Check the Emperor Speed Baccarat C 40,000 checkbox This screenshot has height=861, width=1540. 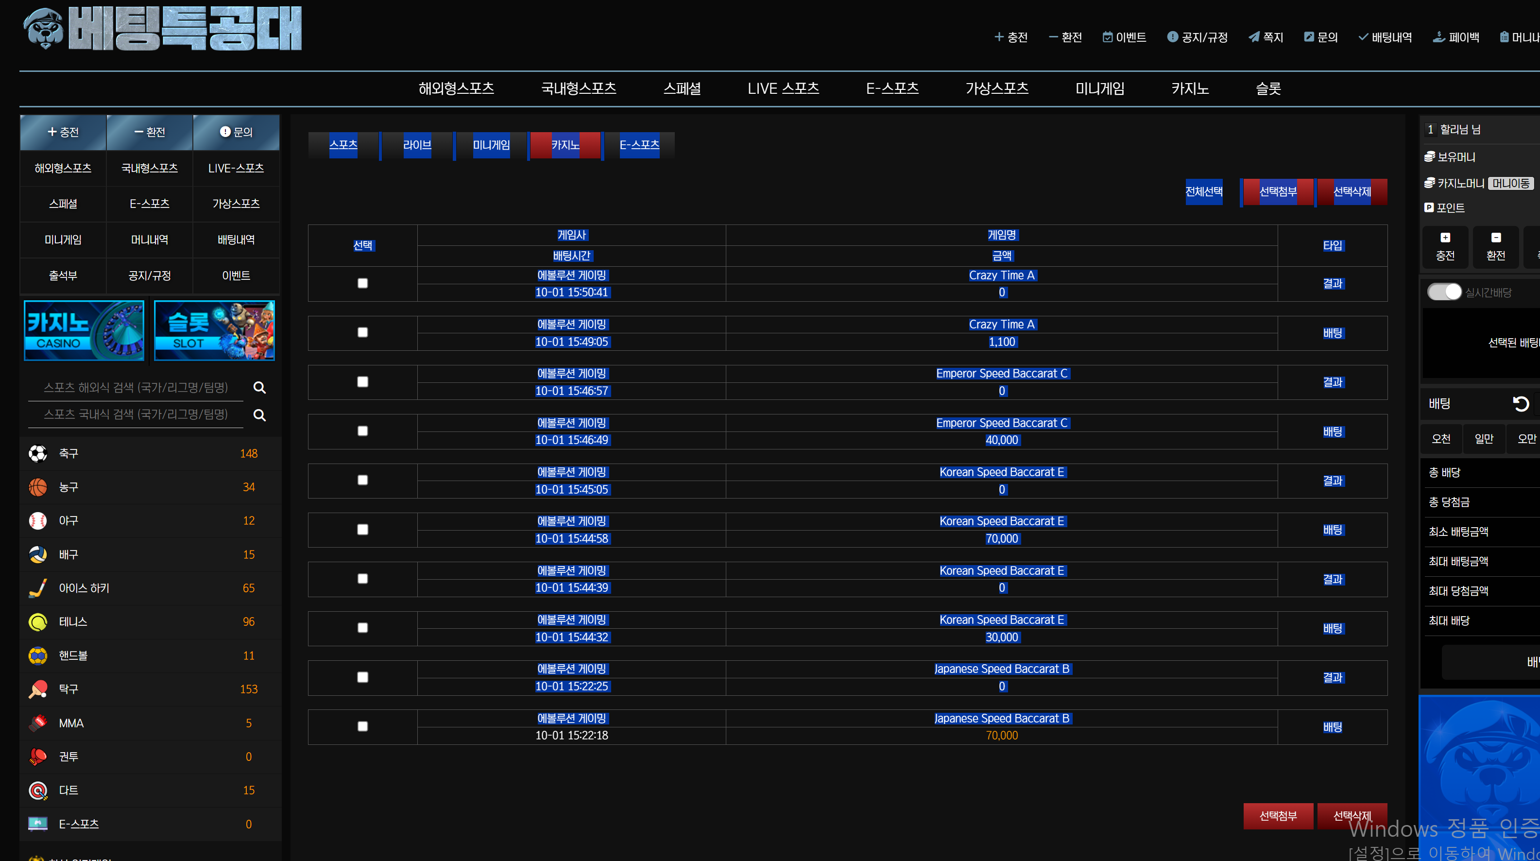coord(362,431)
